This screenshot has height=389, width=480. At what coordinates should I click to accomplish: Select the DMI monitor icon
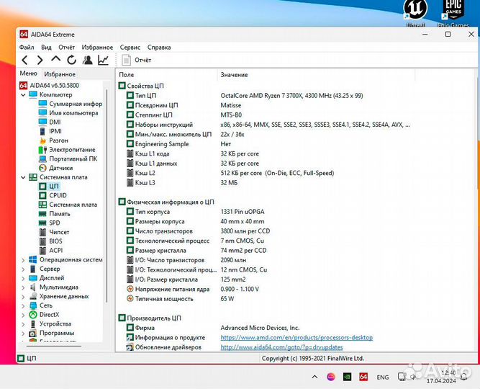click(x=42, y=122)
